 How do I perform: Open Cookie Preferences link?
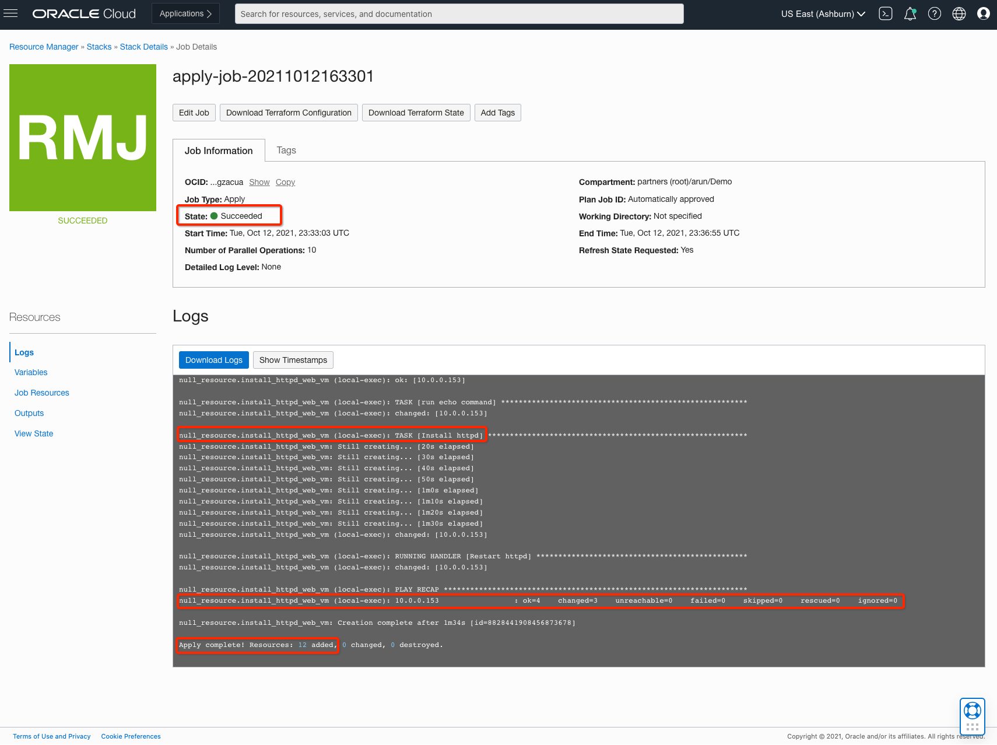click(131, 736)
